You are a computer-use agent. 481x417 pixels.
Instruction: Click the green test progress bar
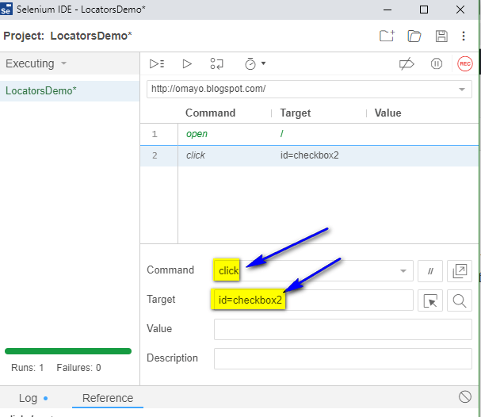pyautogui.click(x=68, y=351)
